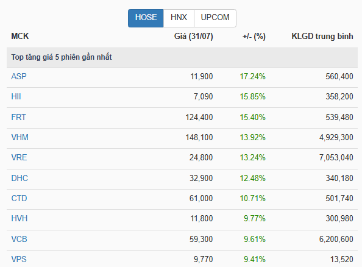Click VHM's price of 148,100
The width and height of the screenshot is (362, 267).
click(199, 137)
